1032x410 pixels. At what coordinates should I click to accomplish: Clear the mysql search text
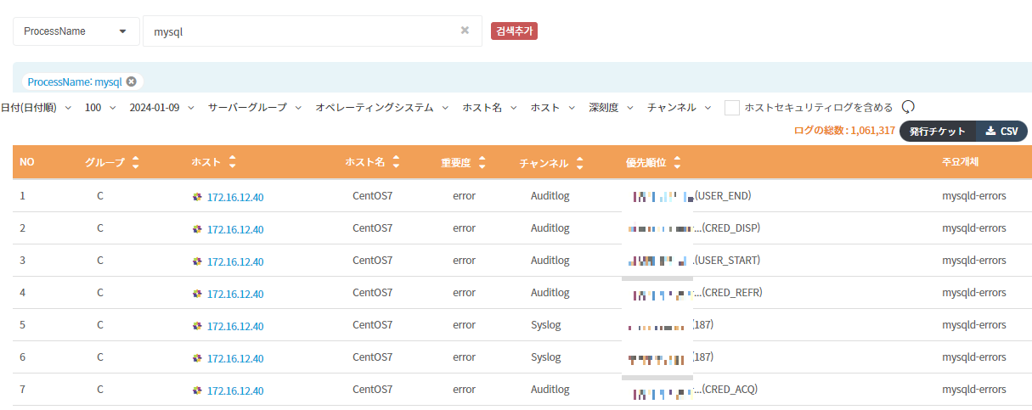coord(465,31)
